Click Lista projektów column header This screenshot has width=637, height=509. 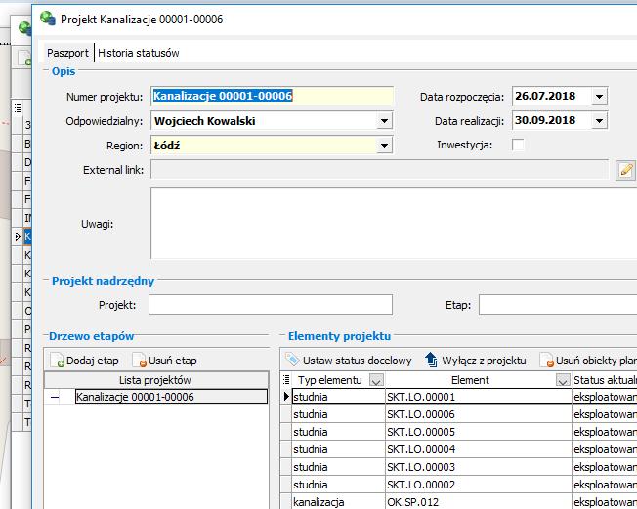[x=156, y=380]
